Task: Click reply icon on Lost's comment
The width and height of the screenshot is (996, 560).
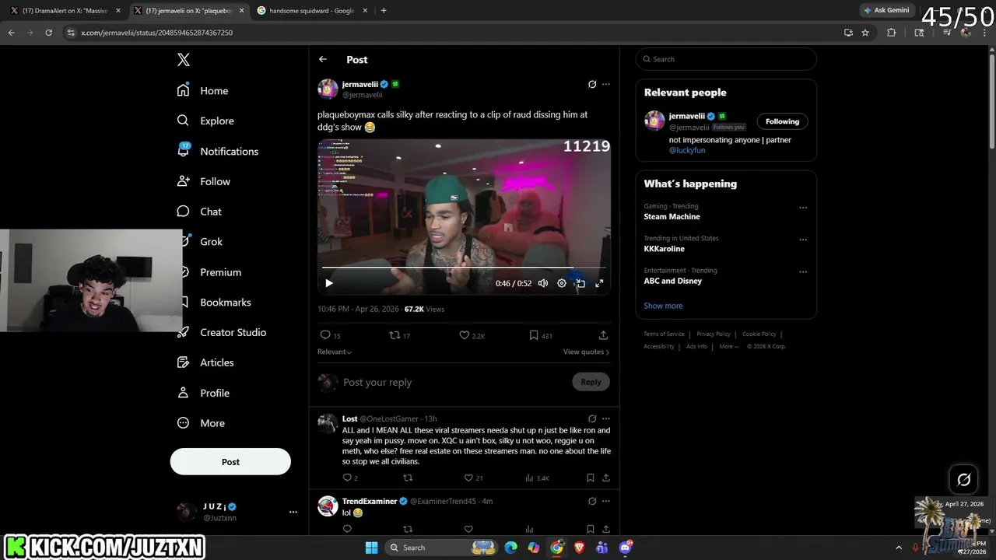Action: click(x=347, y=478)
